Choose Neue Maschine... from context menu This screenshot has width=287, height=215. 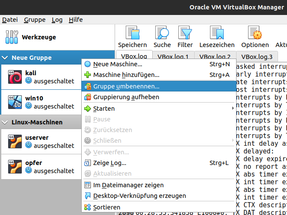coord(159,64)
